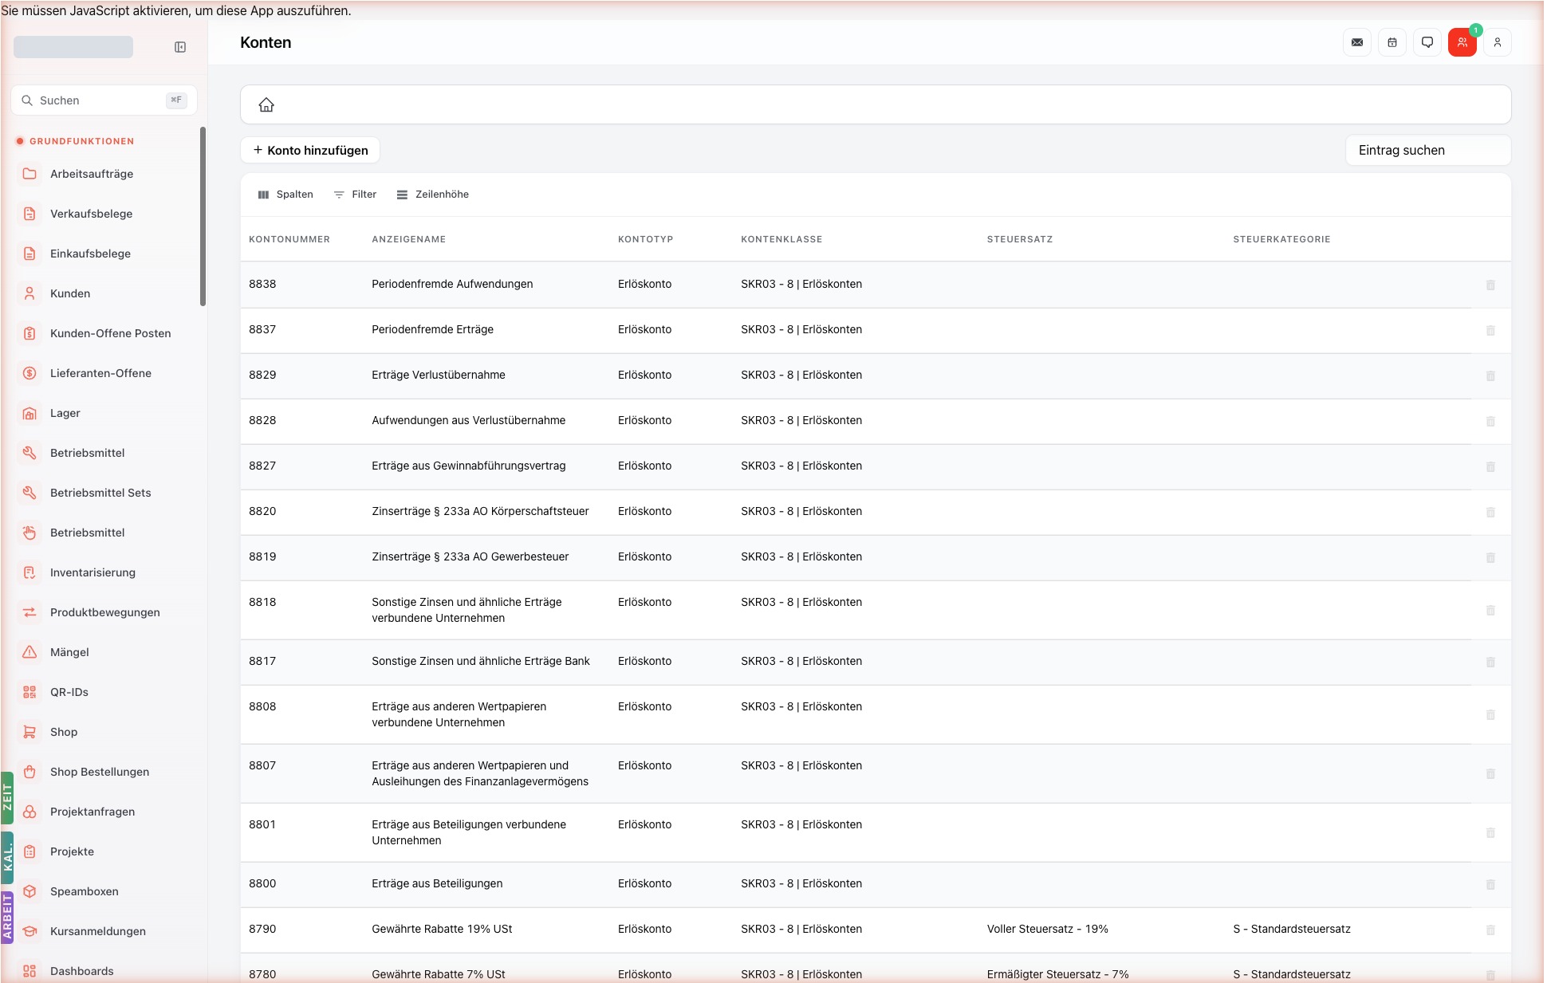Open the KAL. side tab
Screen dimensions: 1551x983
[x=7, y=858]
